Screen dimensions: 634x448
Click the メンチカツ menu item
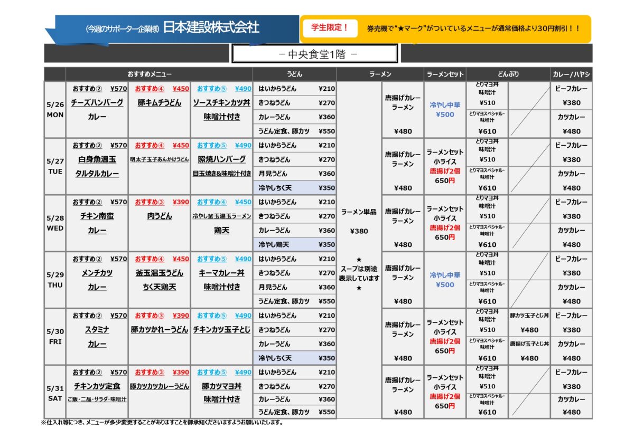97,273
